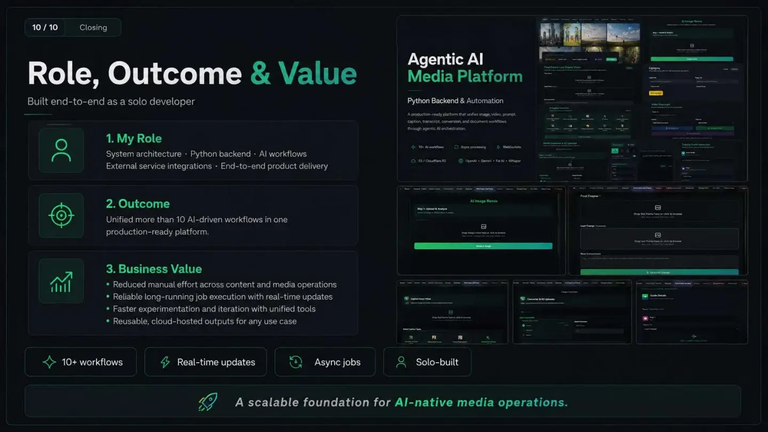Click the 2. Outcome heading
Image resolution: width=768 pixels, height=432 pixels.
pos(138,203)
